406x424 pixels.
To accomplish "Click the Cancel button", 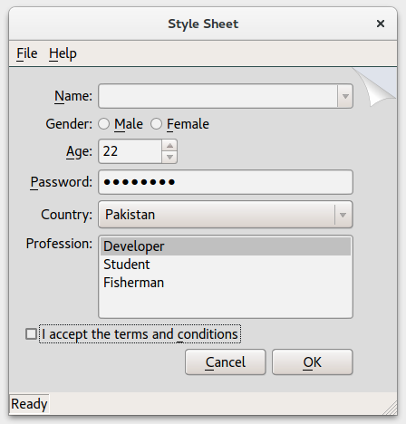I will [226, 362].
